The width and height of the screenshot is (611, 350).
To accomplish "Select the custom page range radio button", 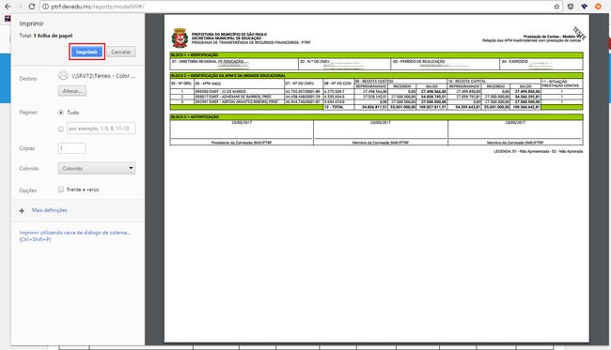I will point(61,129).
